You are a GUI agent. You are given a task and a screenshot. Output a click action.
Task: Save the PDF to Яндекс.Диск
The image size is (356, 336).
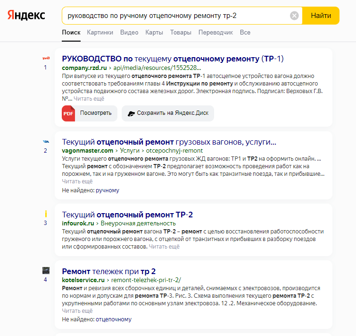pos(168,113)
